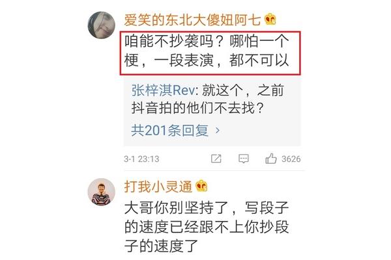
Task: Tap the repost icon under the first comment
Action: pyautogui.click(x=216, y=159)
